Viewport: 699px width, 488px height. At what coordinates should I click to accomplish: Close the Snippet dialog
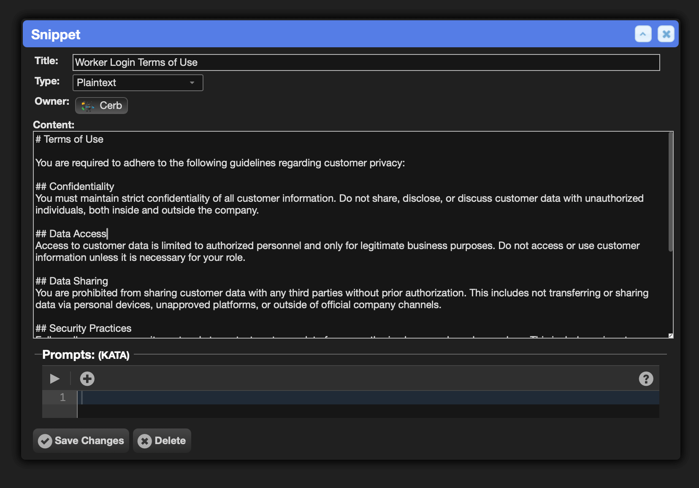tap(666, 34)
